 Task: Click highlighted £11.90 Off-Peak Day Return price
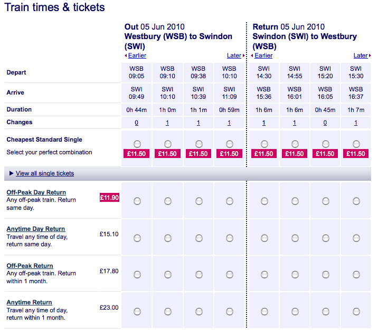pyautogui.click(x=110, y=197)
